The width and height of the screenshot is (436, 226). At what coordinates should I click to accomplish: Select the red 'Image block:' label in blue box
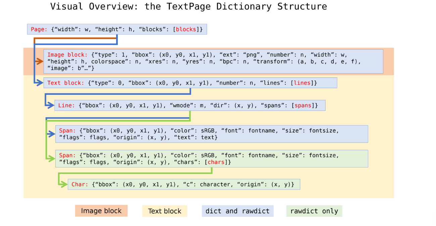[67, 55]
